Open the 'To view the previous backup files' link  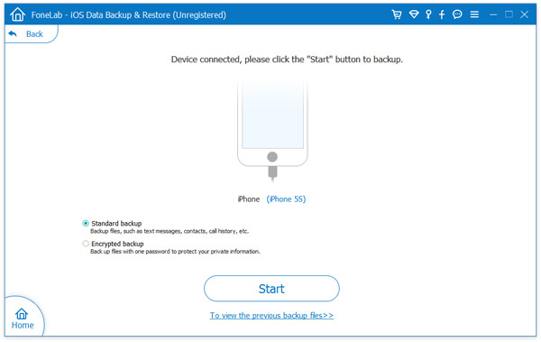coord(271,316)
